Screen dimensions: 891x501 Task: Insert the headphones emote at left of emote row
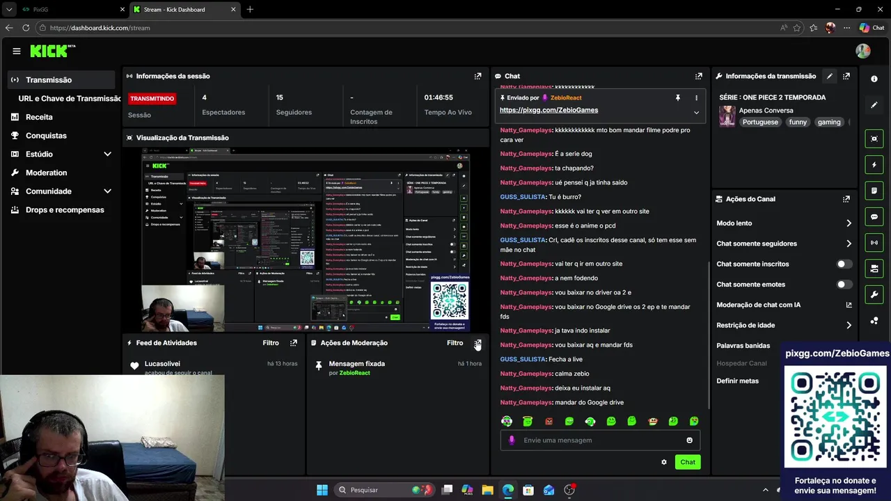(x=507, y=421)
